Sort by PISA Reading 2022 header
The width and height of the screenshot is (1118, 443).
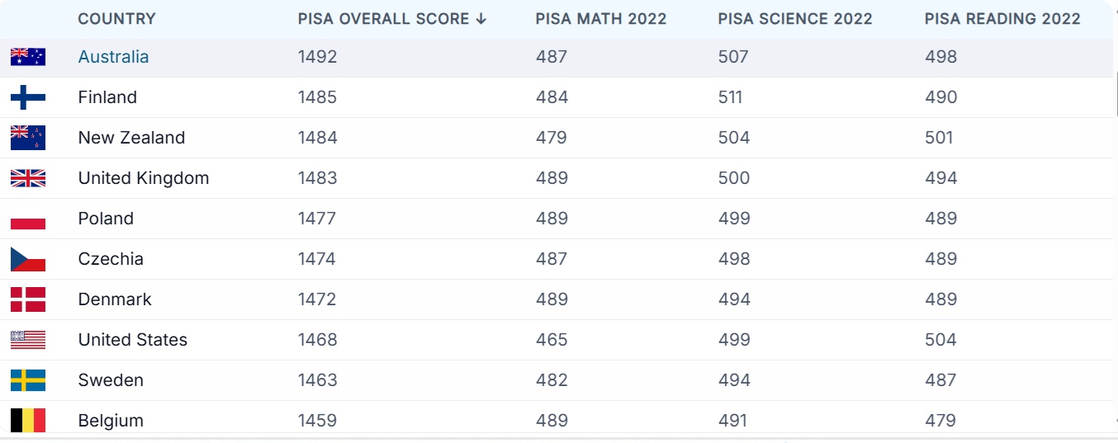pos(1002,19)
